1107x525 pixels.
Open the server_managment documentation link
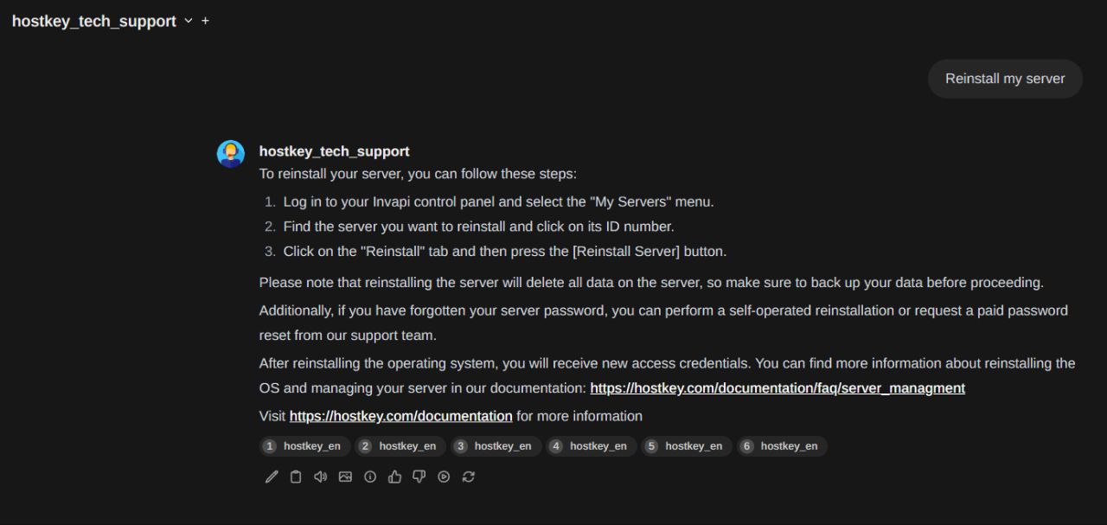tap(777, 388)
